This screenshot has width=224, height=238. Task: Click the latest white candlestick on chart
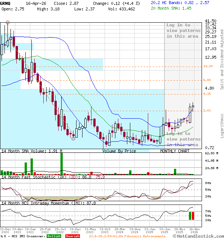193,106
